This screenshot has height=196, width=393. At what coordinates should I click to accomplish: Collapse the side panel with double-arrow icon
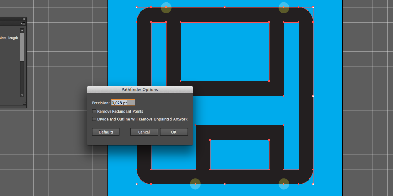click(x=23, y=19)
